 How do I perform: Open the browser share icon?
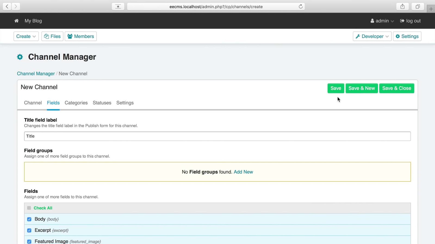click(x=403, y=7)
